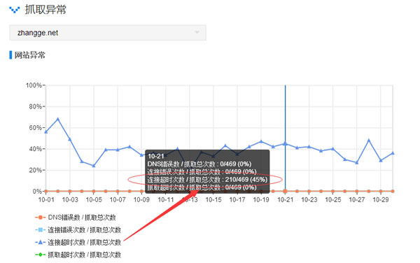The image size is (420, 263).
Task: Click the 10-05 lowest blue data point
Action: click(94, 166)
